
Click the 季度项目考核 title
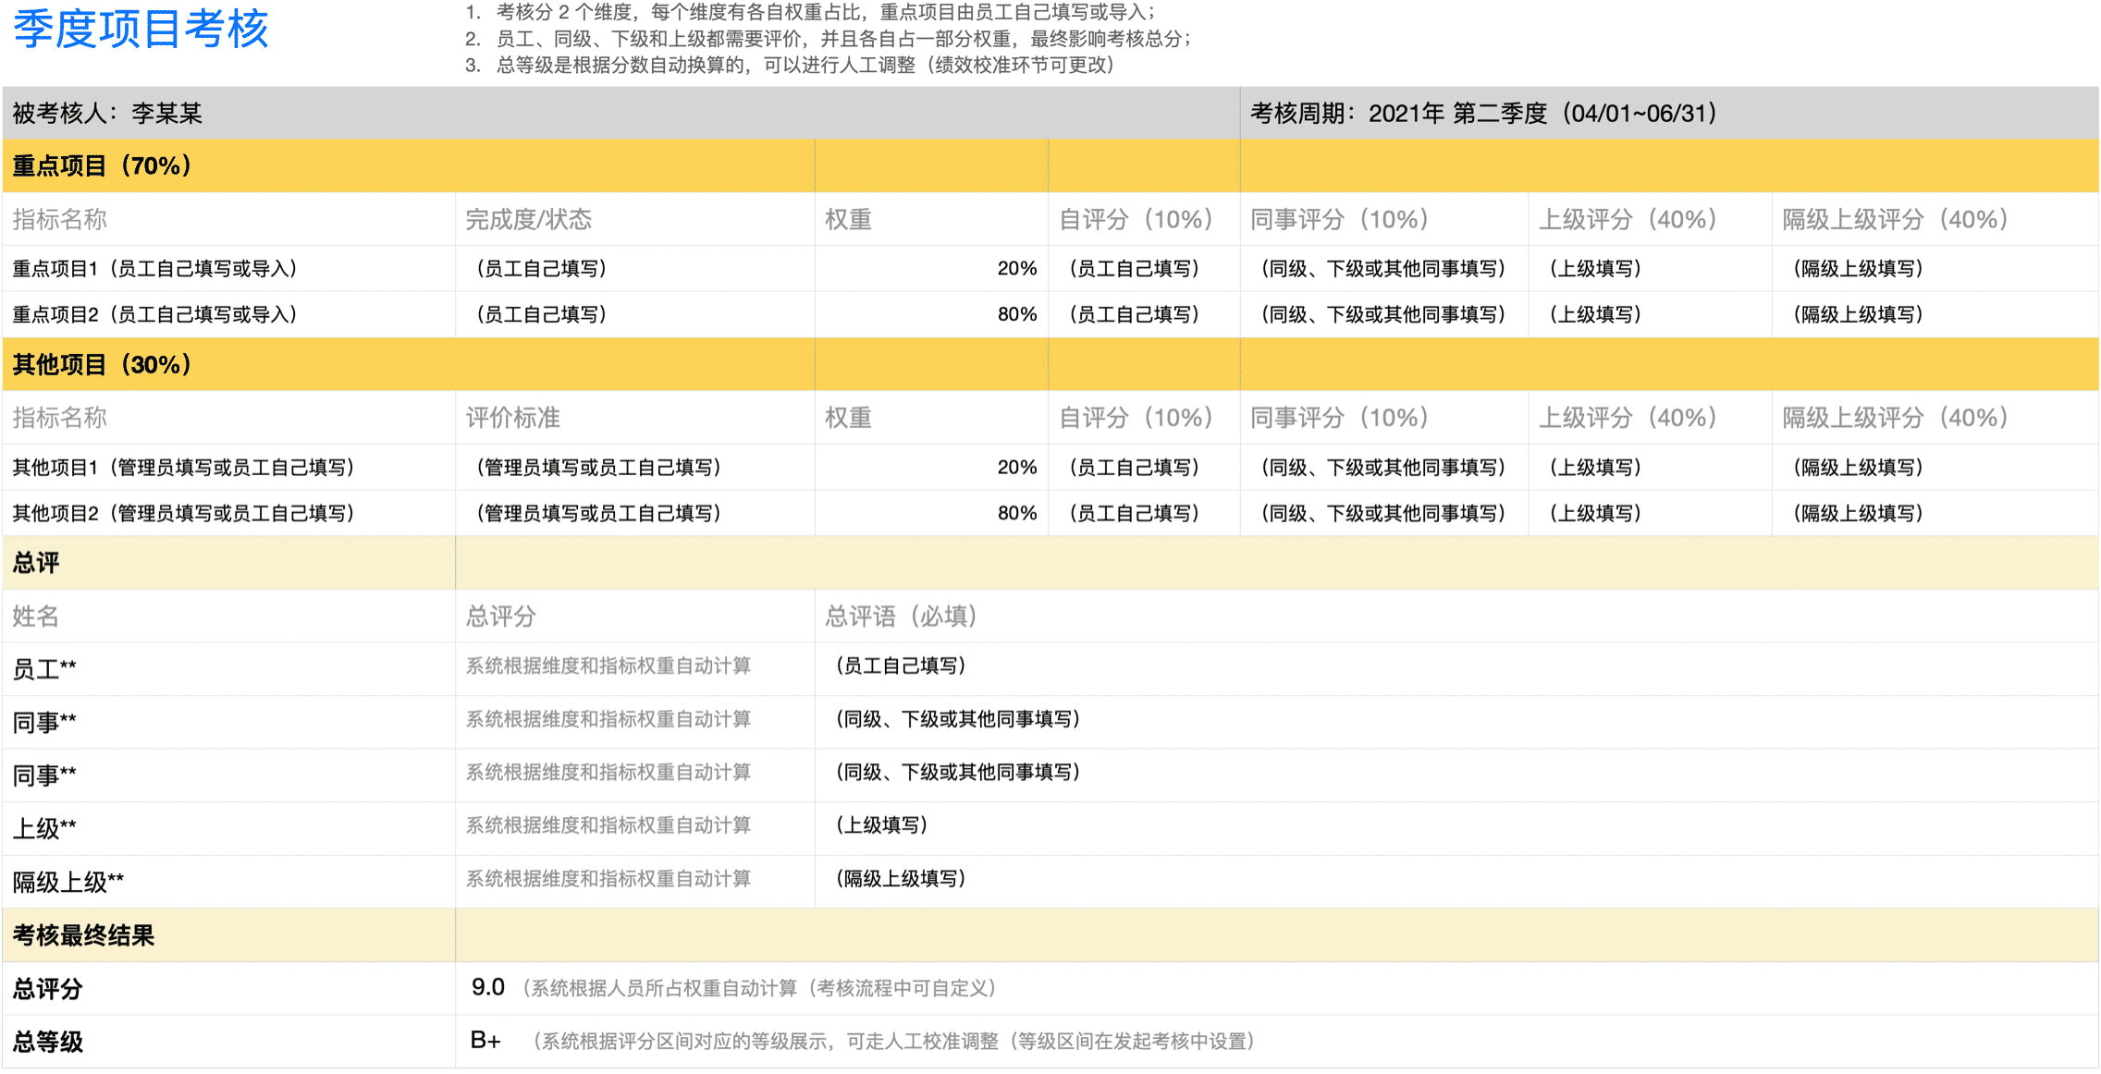[141, 30]
